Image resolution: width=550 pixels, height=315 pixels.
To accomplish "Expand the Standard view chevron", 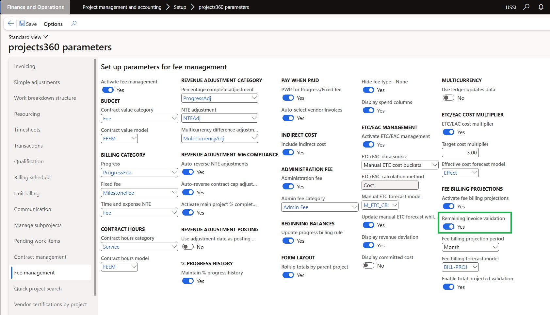I will 45,37.
